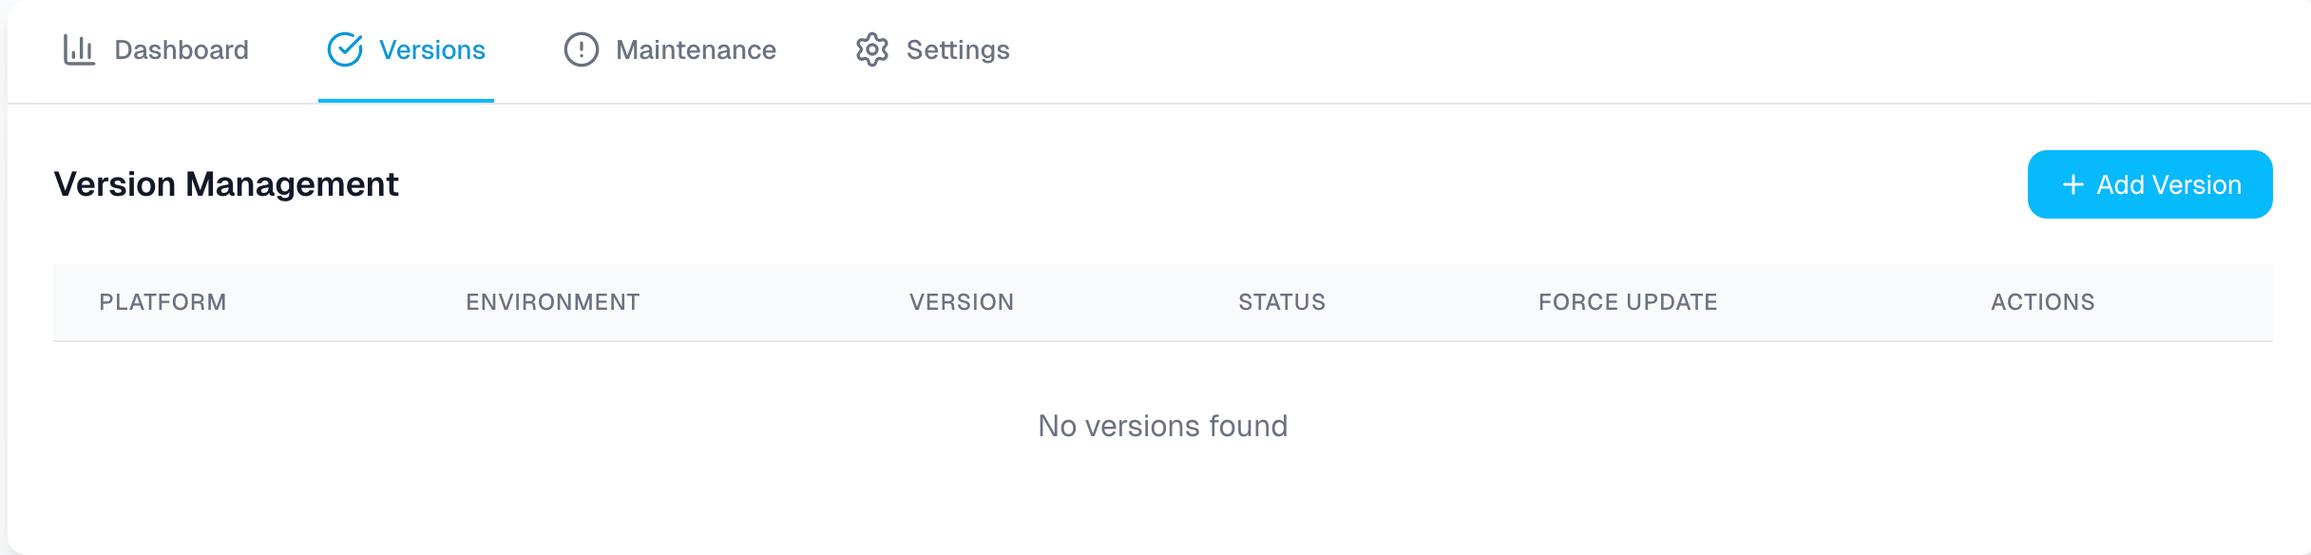Viewport: 2311px width, 555px height.
Task: Click the Dashboard bar chart icon
Action: click(80, 49)
